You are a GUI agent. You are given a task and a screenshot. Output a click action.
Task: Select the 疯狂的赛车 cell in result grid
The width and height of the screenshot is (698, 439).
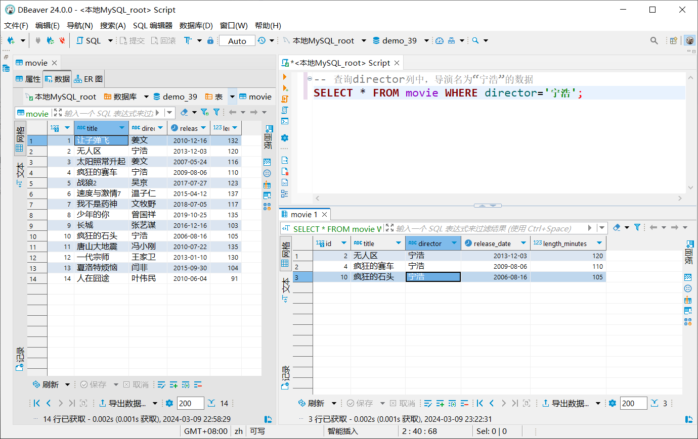[378, 266]
